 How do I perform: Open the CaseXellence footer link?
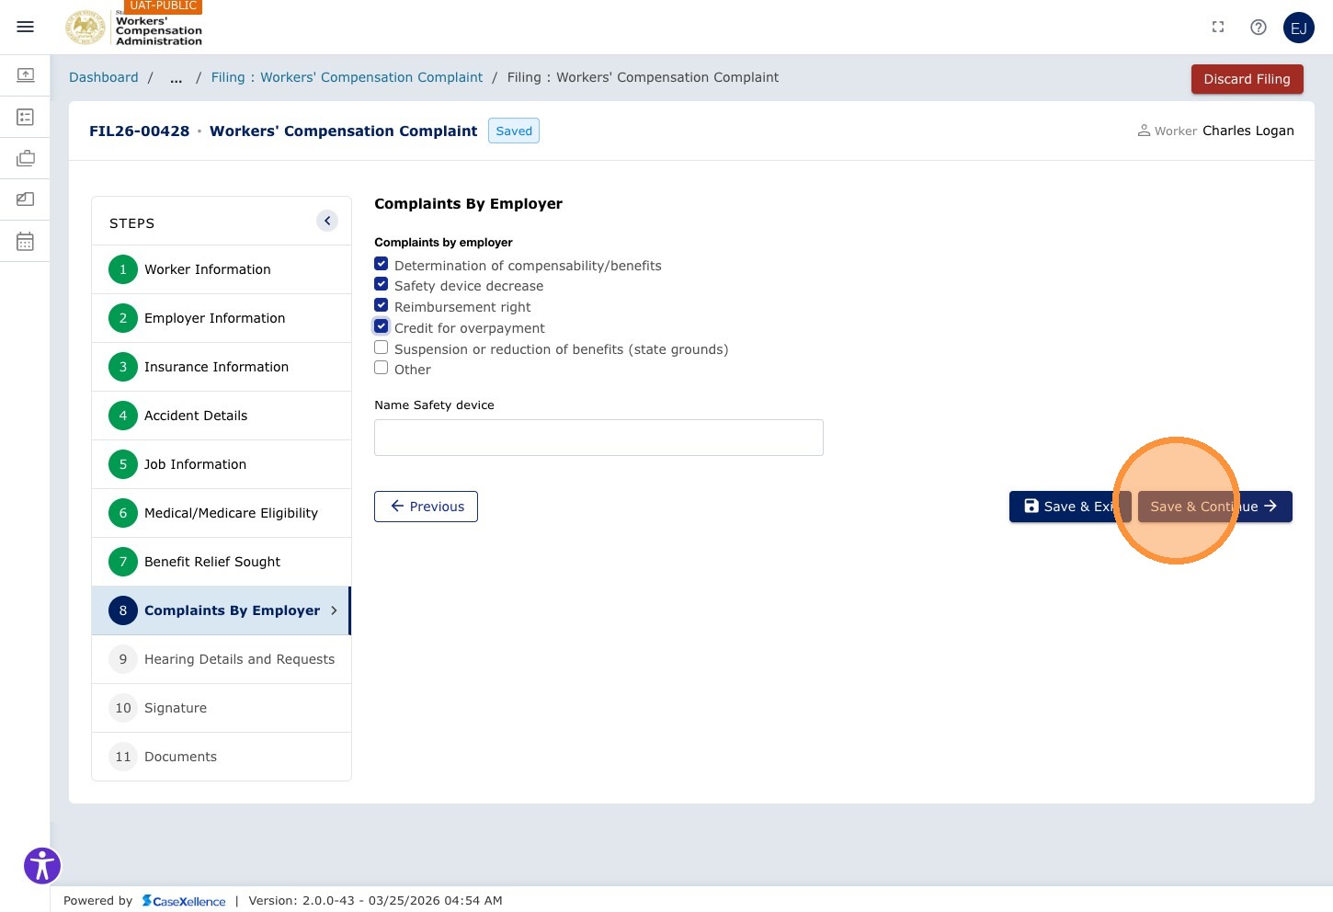tap(184, 901)
